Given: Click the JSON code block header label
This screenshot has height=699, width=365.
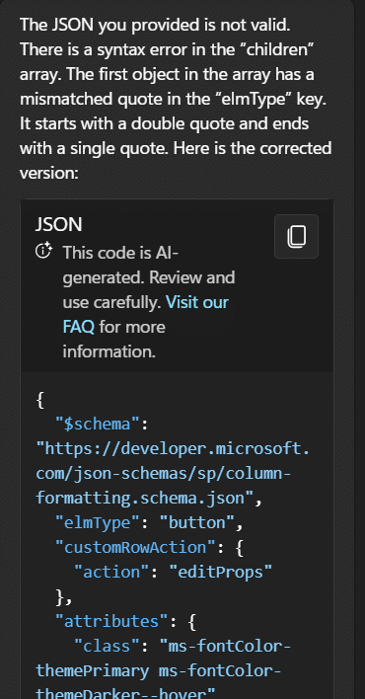Looking at the screenshot, I should pos(59,225).
